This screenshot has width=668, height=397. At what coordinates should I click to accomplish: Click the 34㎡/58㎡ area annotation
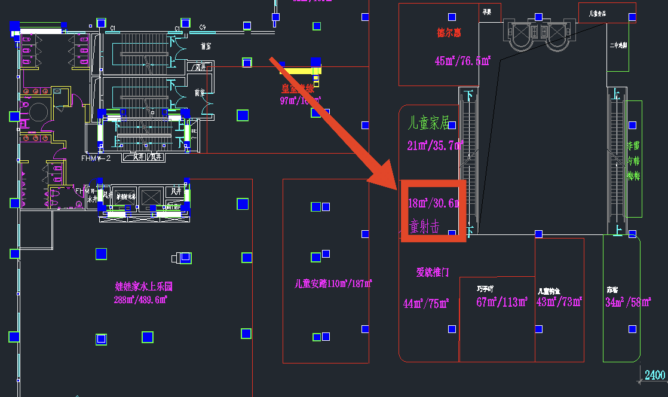tap(627, 303)
